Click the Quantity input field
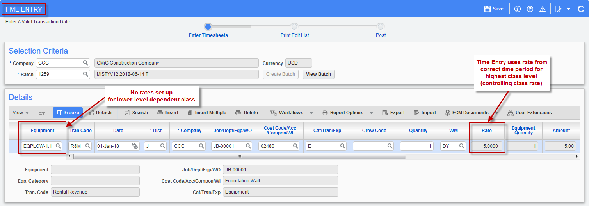 417,146
